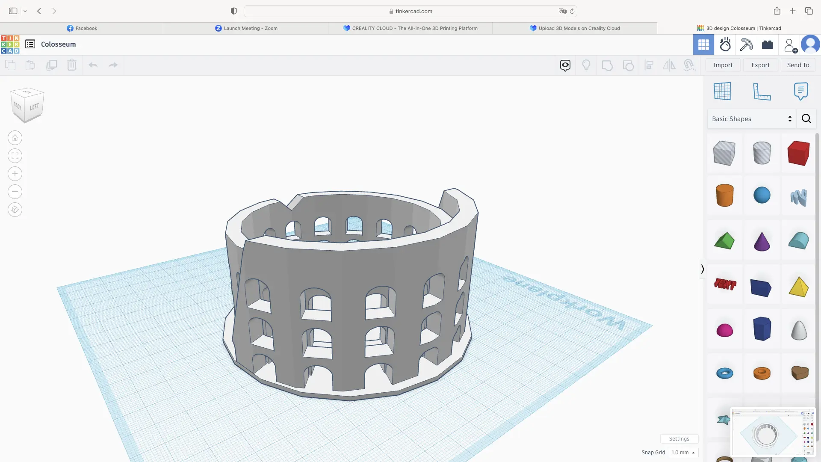Click the Cruise tool icon

[689, 65]
